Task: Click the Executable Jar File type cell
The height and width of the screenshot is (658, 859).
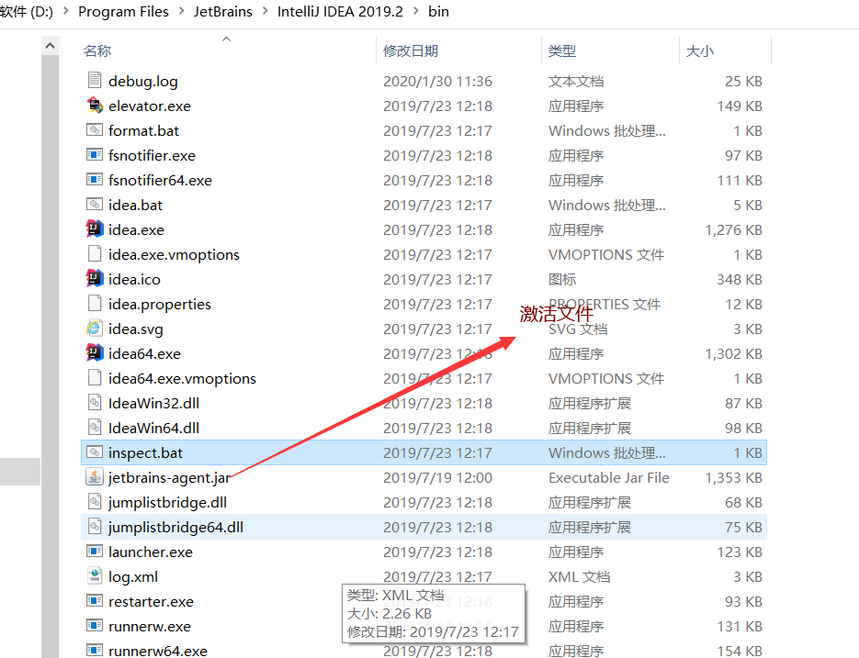Action: [608, 477]
